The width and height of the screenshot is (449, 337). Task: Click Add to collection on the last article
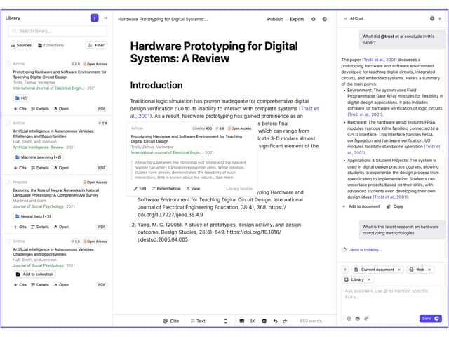click(x=34, y=275)
